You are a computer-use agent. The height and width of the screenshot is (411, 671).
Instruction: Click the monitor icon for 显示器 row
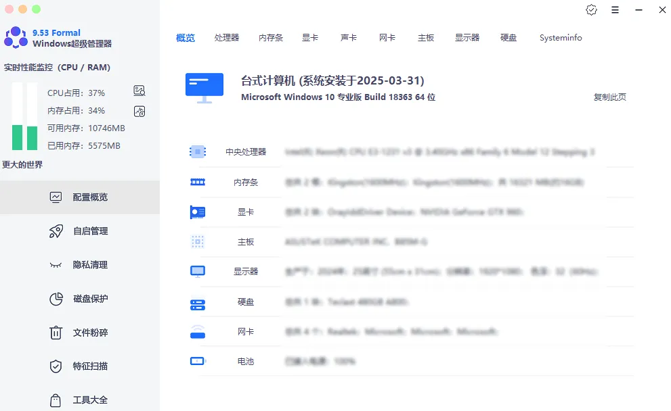coord(198,271)
